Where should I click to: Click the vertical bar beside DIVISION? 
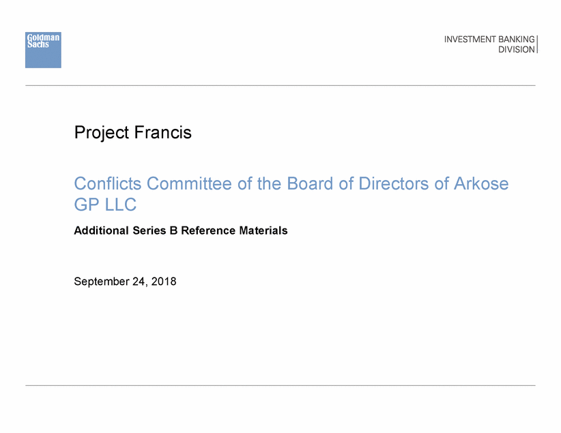tap(538, 44)
